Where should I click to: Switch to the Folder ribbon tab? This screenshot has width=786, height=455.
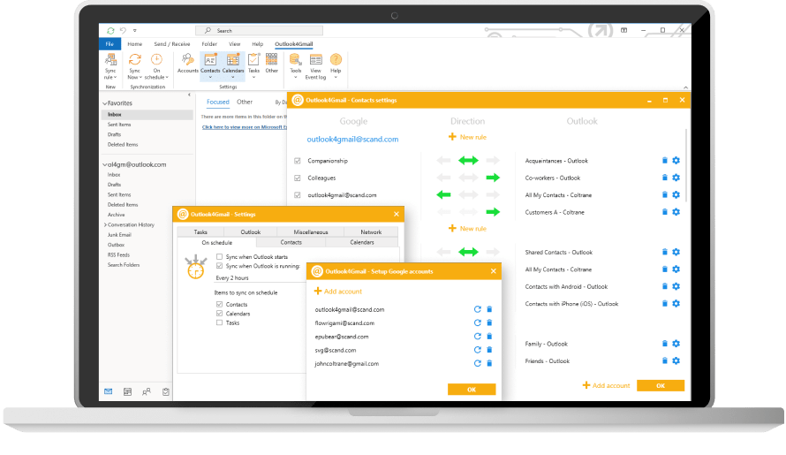coord(209,44)
